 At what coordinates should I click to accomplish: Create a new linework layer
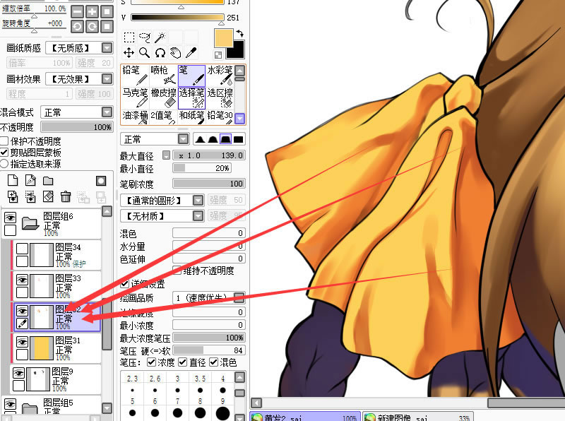coord(30,180)
